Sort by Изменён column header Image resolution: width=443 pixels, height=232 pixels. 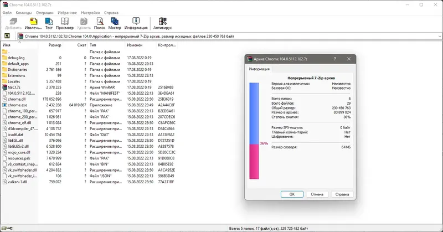pyautogui.click(x=141, y=45)
